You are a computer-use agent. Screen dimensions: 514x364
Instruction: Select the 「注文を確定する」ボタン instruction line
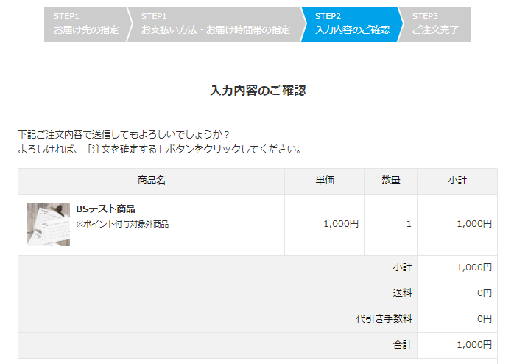[x=160, y=149]
